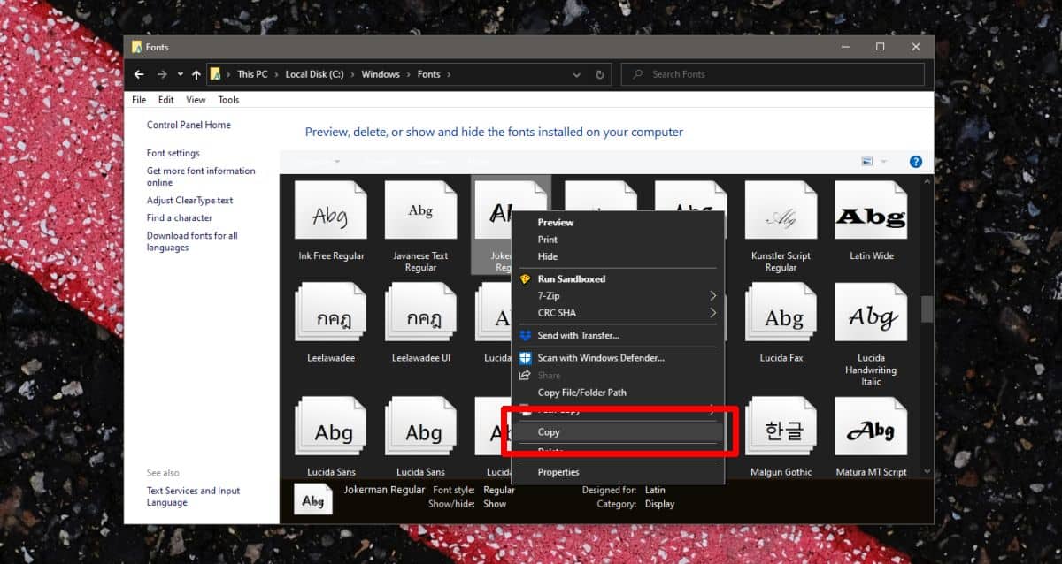Image resolution: width=1062 pixels, height=564 pixels.
Task: Click the magnifier icon in search box
Action: tap(637, 74)
